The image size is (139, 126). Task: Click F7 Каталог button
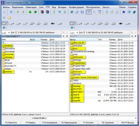(x=89, y=123)
